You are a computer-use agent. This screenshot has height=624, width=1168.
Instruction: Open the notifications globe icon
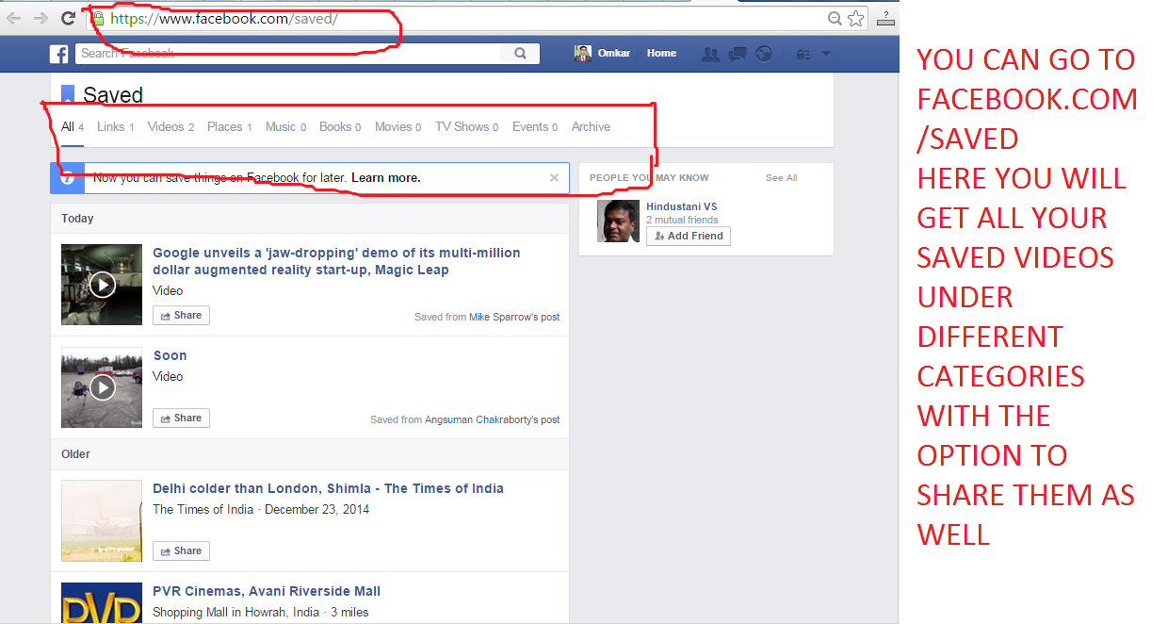click(x=764, y=54)
